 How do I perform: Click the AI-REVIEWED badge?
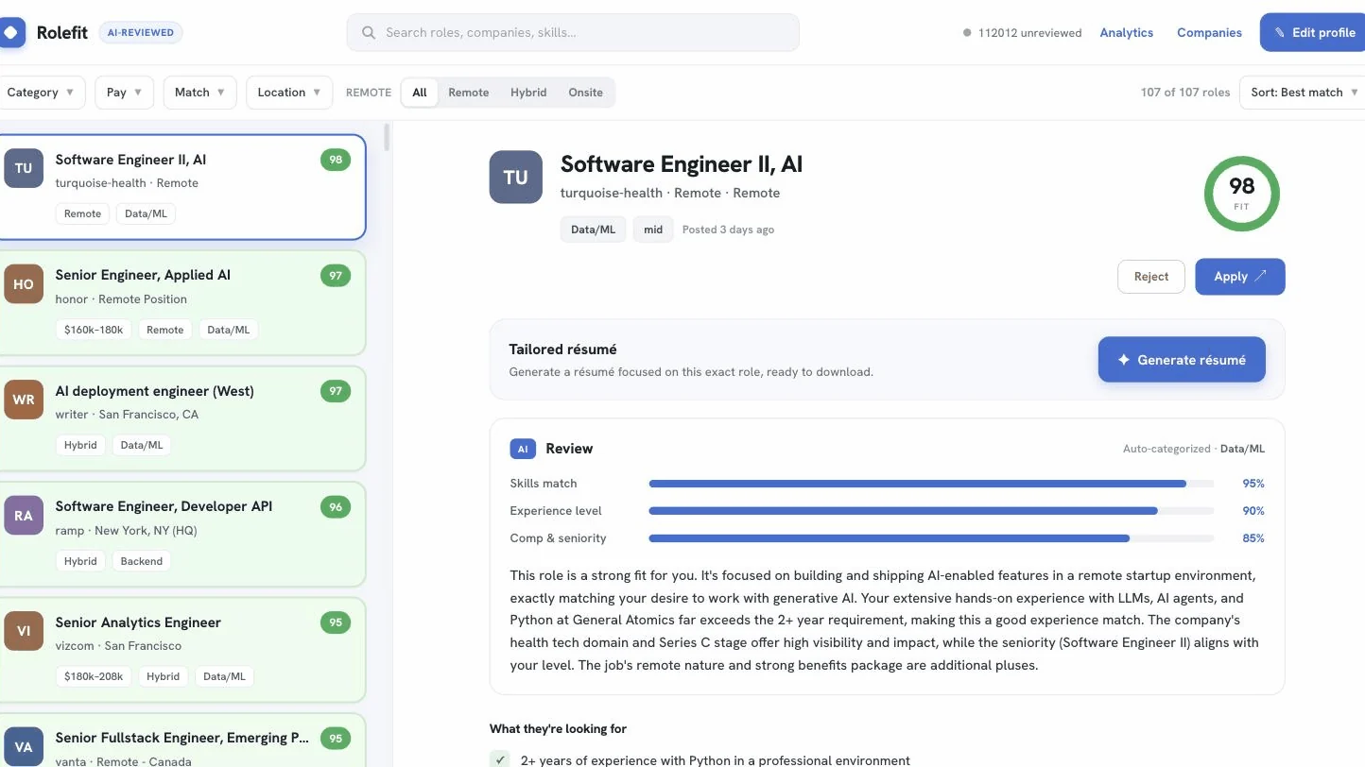[x=141, y=32]
